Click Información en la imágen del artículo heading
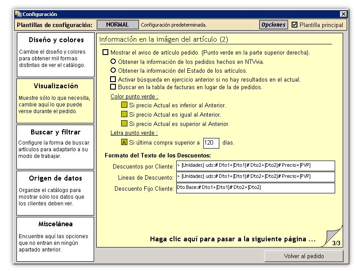 tap(163, 39)
